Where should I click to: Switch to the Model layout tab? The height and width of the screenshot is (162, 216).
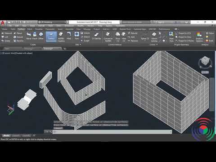(x=6, y=135)
